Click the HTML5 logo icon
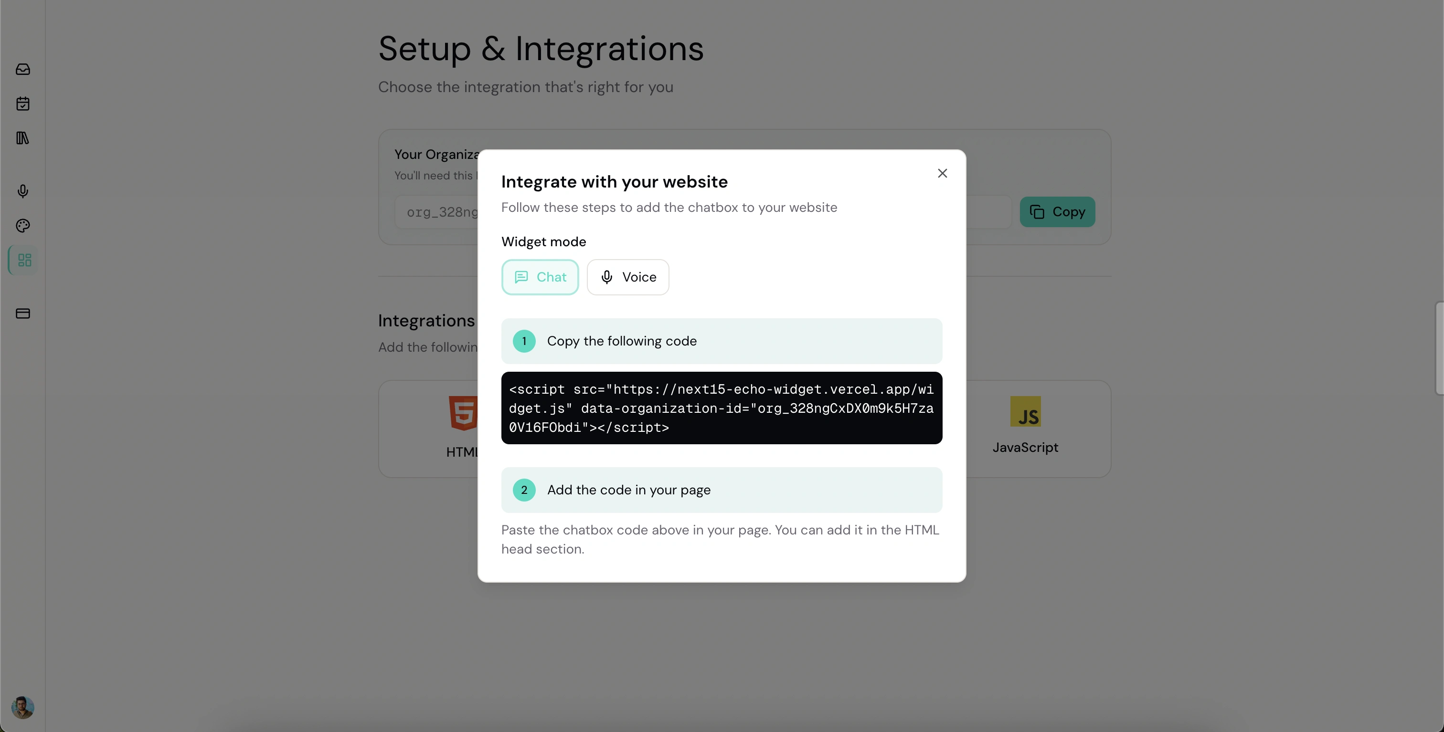The image size is (1444, 732). pos(463,413)
